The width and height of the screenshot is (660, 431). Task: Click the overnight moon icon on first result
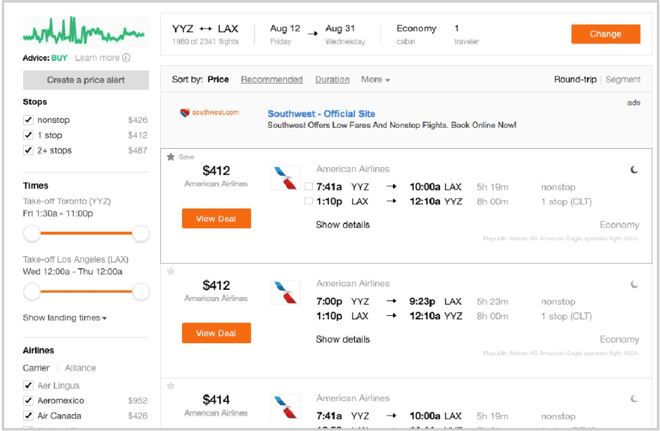click(635, 170)
